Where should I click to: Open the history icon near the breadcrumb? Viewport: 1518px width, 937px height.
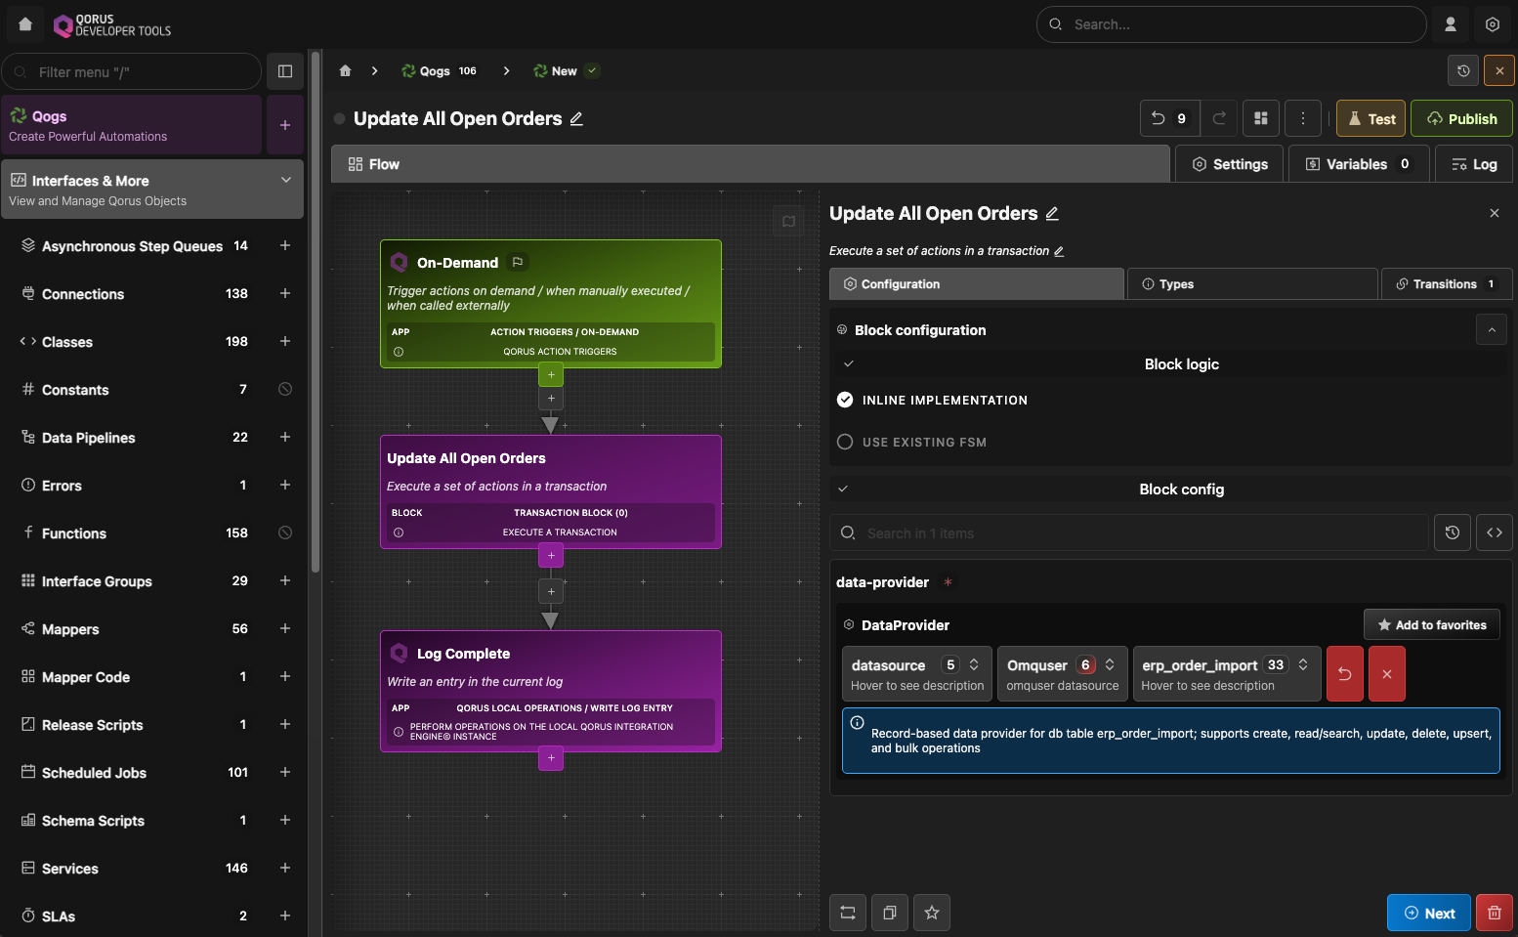click(x=1462, y=71)
